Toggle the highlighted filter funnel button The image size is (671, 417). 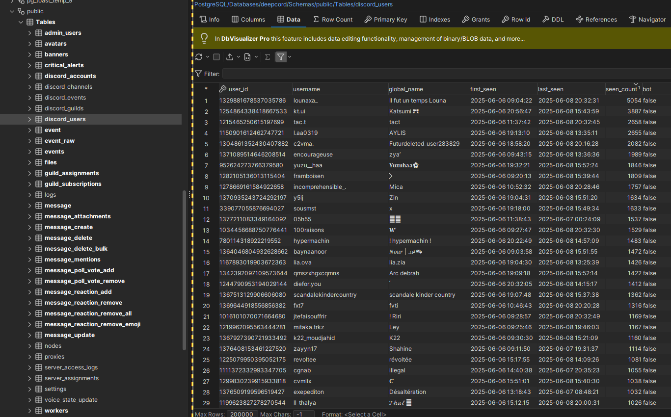[280, 57]
